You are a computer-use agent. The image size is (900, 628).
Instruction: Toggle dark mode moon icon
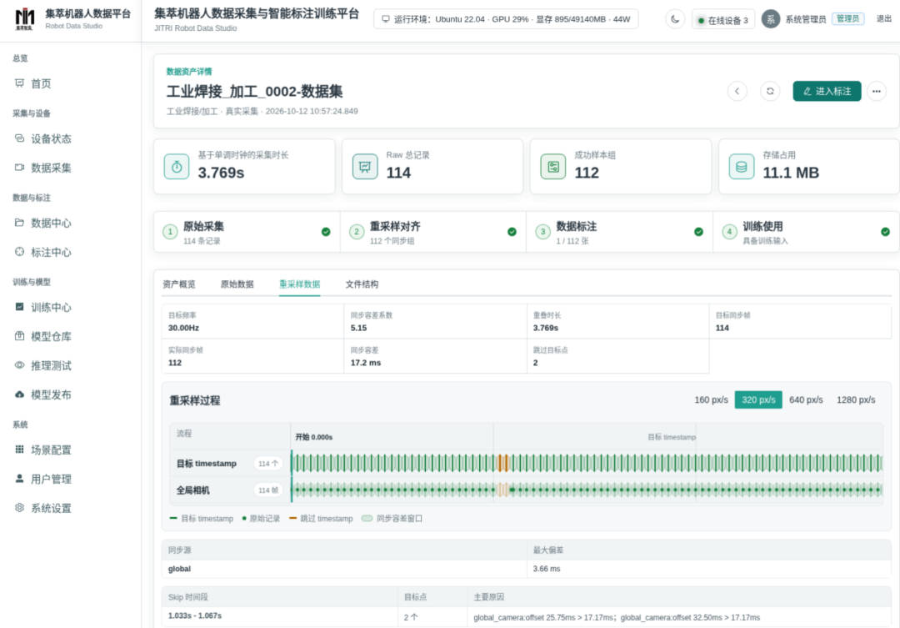pyautogui.click(x=675, y=19)
